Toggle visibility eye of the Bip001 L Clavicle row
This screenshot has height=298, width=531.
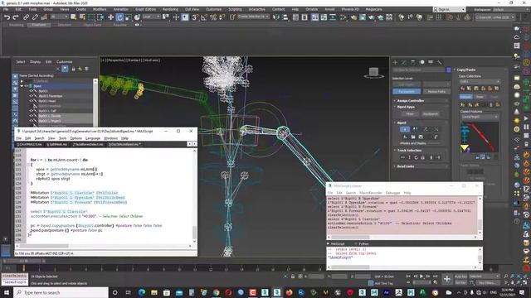(32, 116)
